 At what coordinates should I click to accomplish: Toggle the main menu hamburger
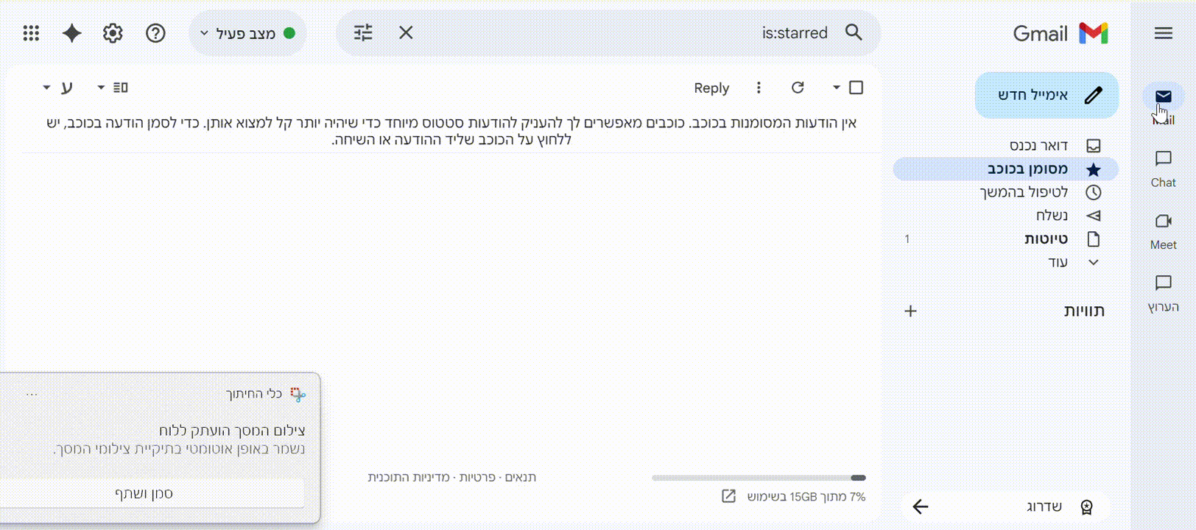point(1163,33)
